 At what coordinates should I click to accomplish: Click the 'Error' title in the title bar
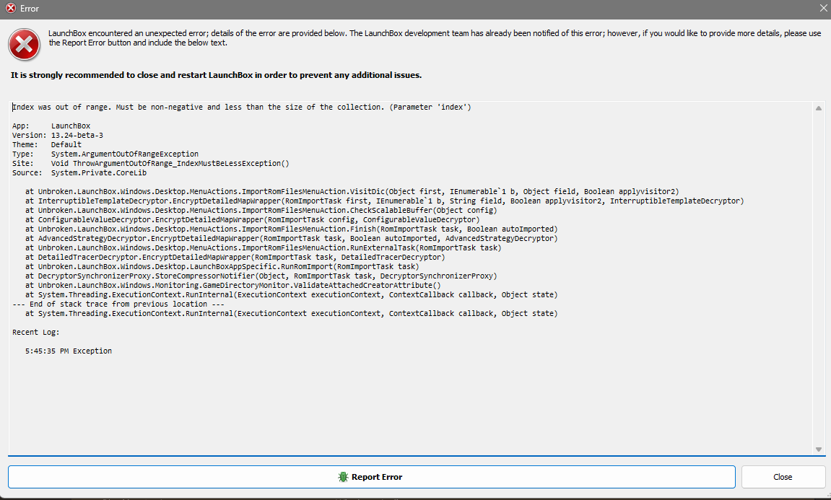click(30, 9)
